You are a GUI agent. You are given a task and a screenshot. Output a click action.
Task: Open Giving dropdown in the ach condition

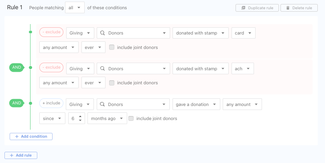point(80,69)
